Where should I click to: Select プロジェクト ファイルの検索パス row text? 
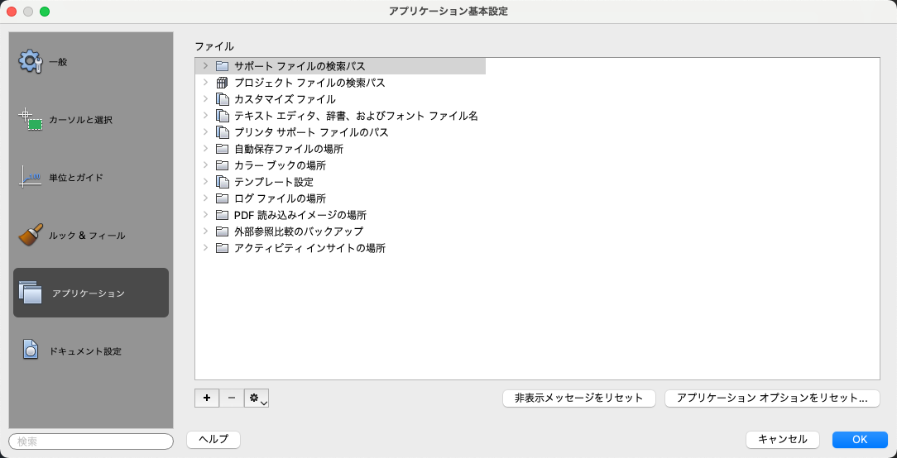click(309, 83)
